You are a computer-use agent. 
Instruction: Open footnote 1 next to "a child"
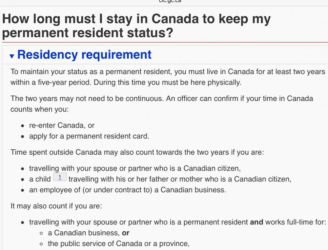[60, 178]
